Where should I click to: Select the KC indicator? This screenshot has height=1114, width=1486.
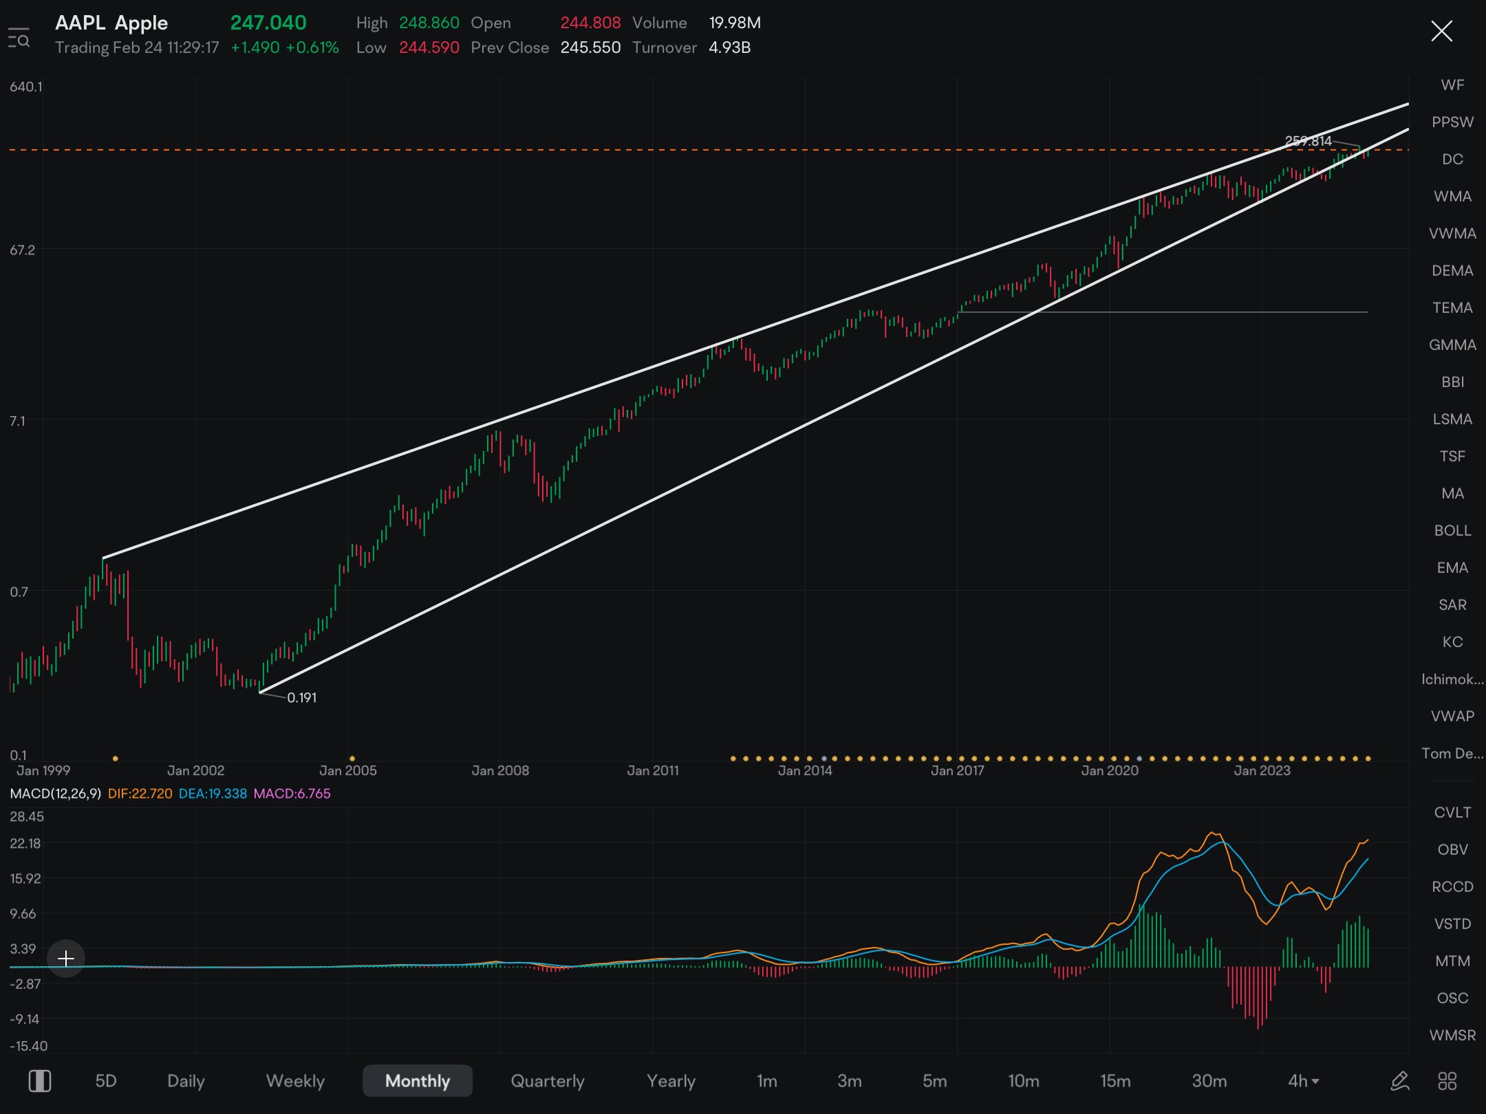click(x=1452, y=642)
